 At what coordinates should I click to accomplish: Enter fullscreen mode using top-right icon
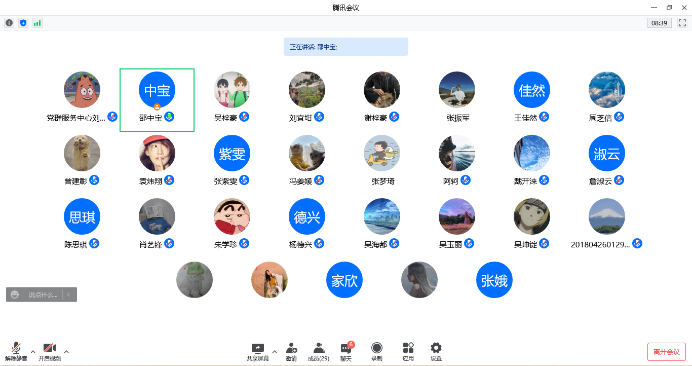point(682,23)
